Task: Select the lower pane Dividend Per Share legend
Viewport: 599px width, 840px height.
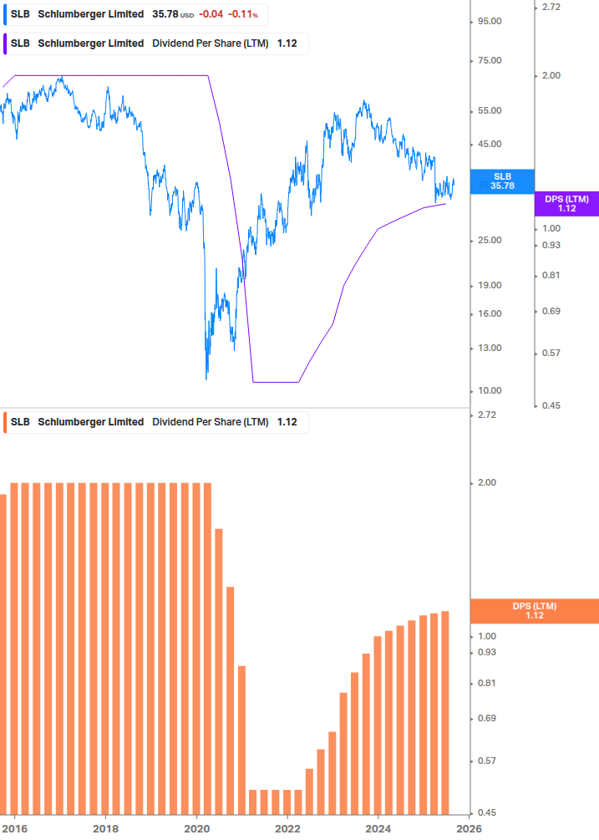Action: pyautogui.click(x=155, y=422)
